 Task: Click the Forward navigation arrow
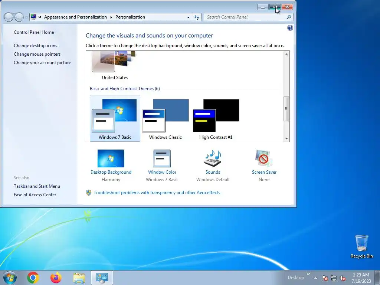tap(19, 17)
